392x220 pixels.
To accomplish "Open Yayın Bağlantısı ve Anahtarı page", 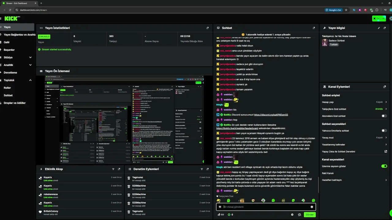I will 17,35.
